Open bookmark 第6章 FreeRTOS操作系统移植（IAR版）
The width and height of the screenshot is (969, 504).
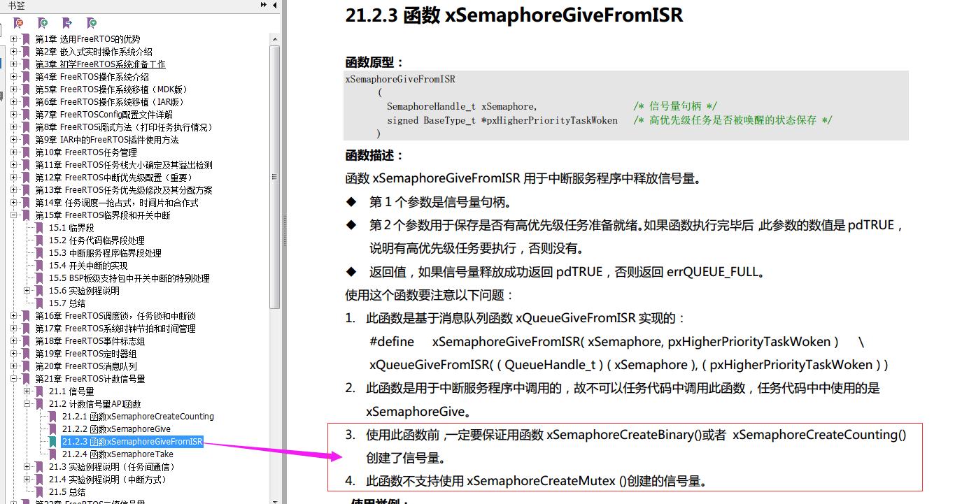(109, 102)
